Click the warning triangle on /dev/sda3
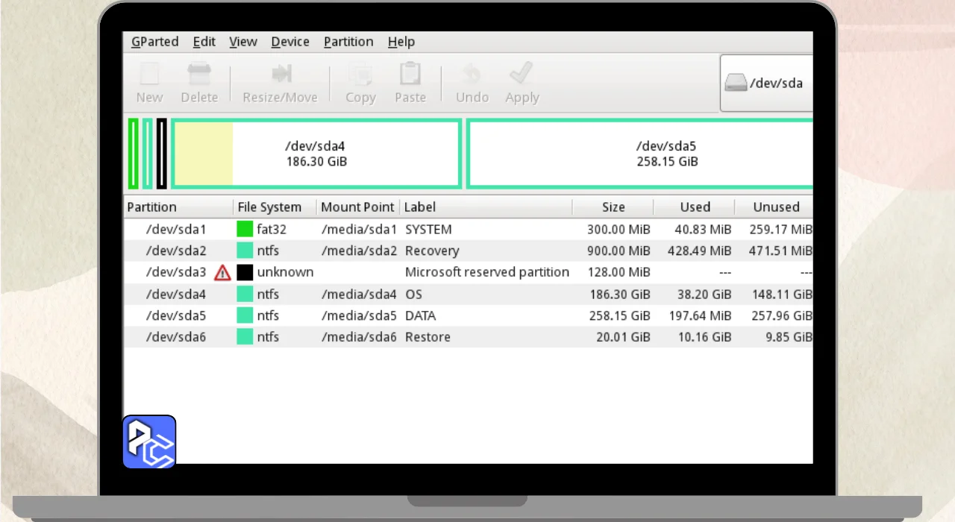Image resolution: width=955 pixels, height=522 pixels. [222, 272]
